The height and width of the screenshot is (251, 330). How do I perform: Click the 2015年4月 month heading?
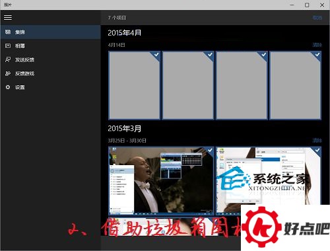125,33
